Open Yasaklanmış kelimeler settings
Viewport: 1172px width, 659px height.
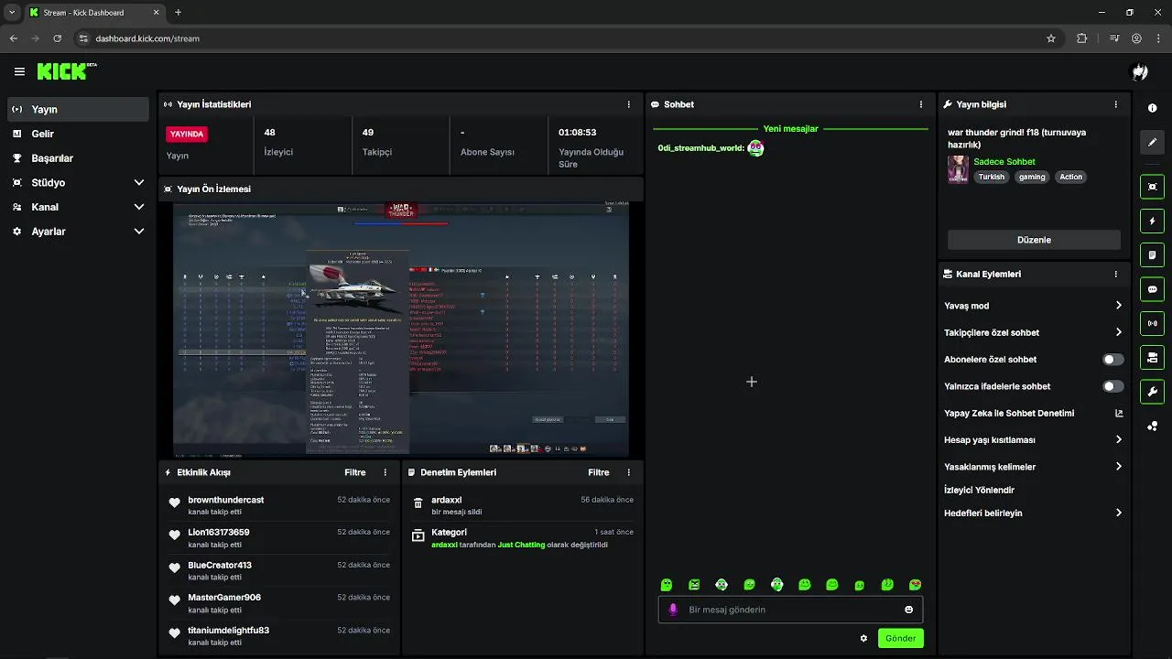coord(1118,467)
